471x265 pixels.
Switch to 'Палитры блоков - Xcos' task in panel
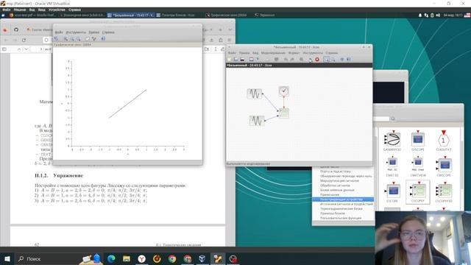(176, 15)
